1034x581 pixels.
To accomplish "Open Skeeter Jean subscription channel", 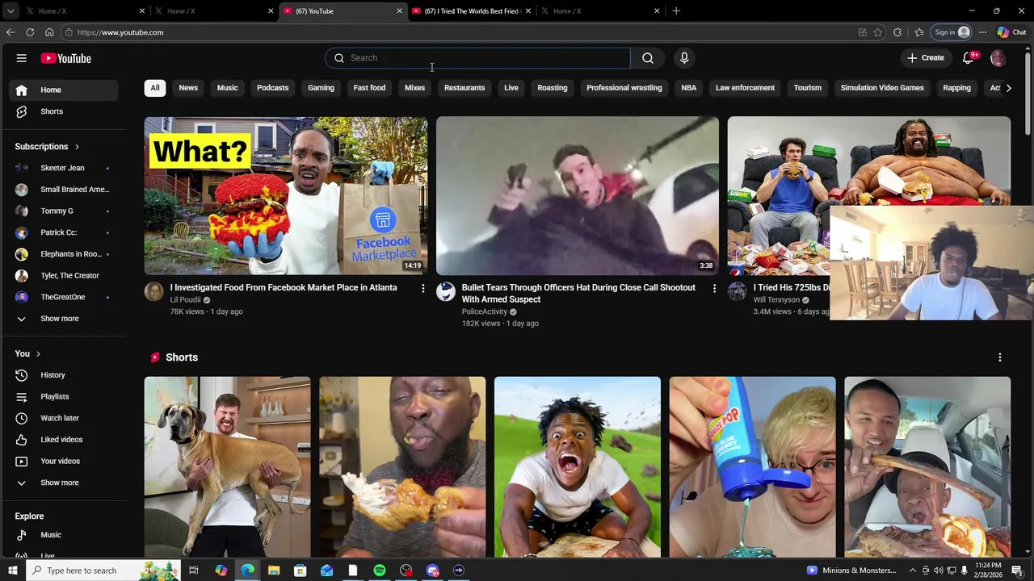I will (62, 168).
